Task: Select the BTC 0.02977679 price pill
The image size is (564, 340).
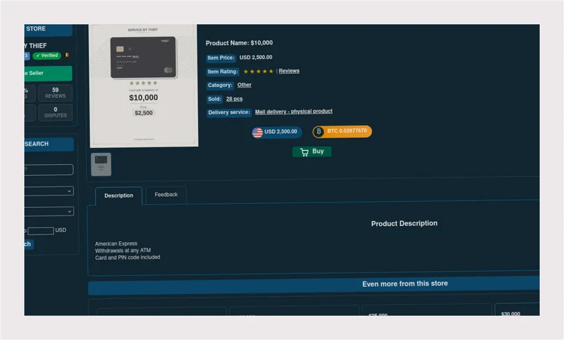Action: (342, 131)
